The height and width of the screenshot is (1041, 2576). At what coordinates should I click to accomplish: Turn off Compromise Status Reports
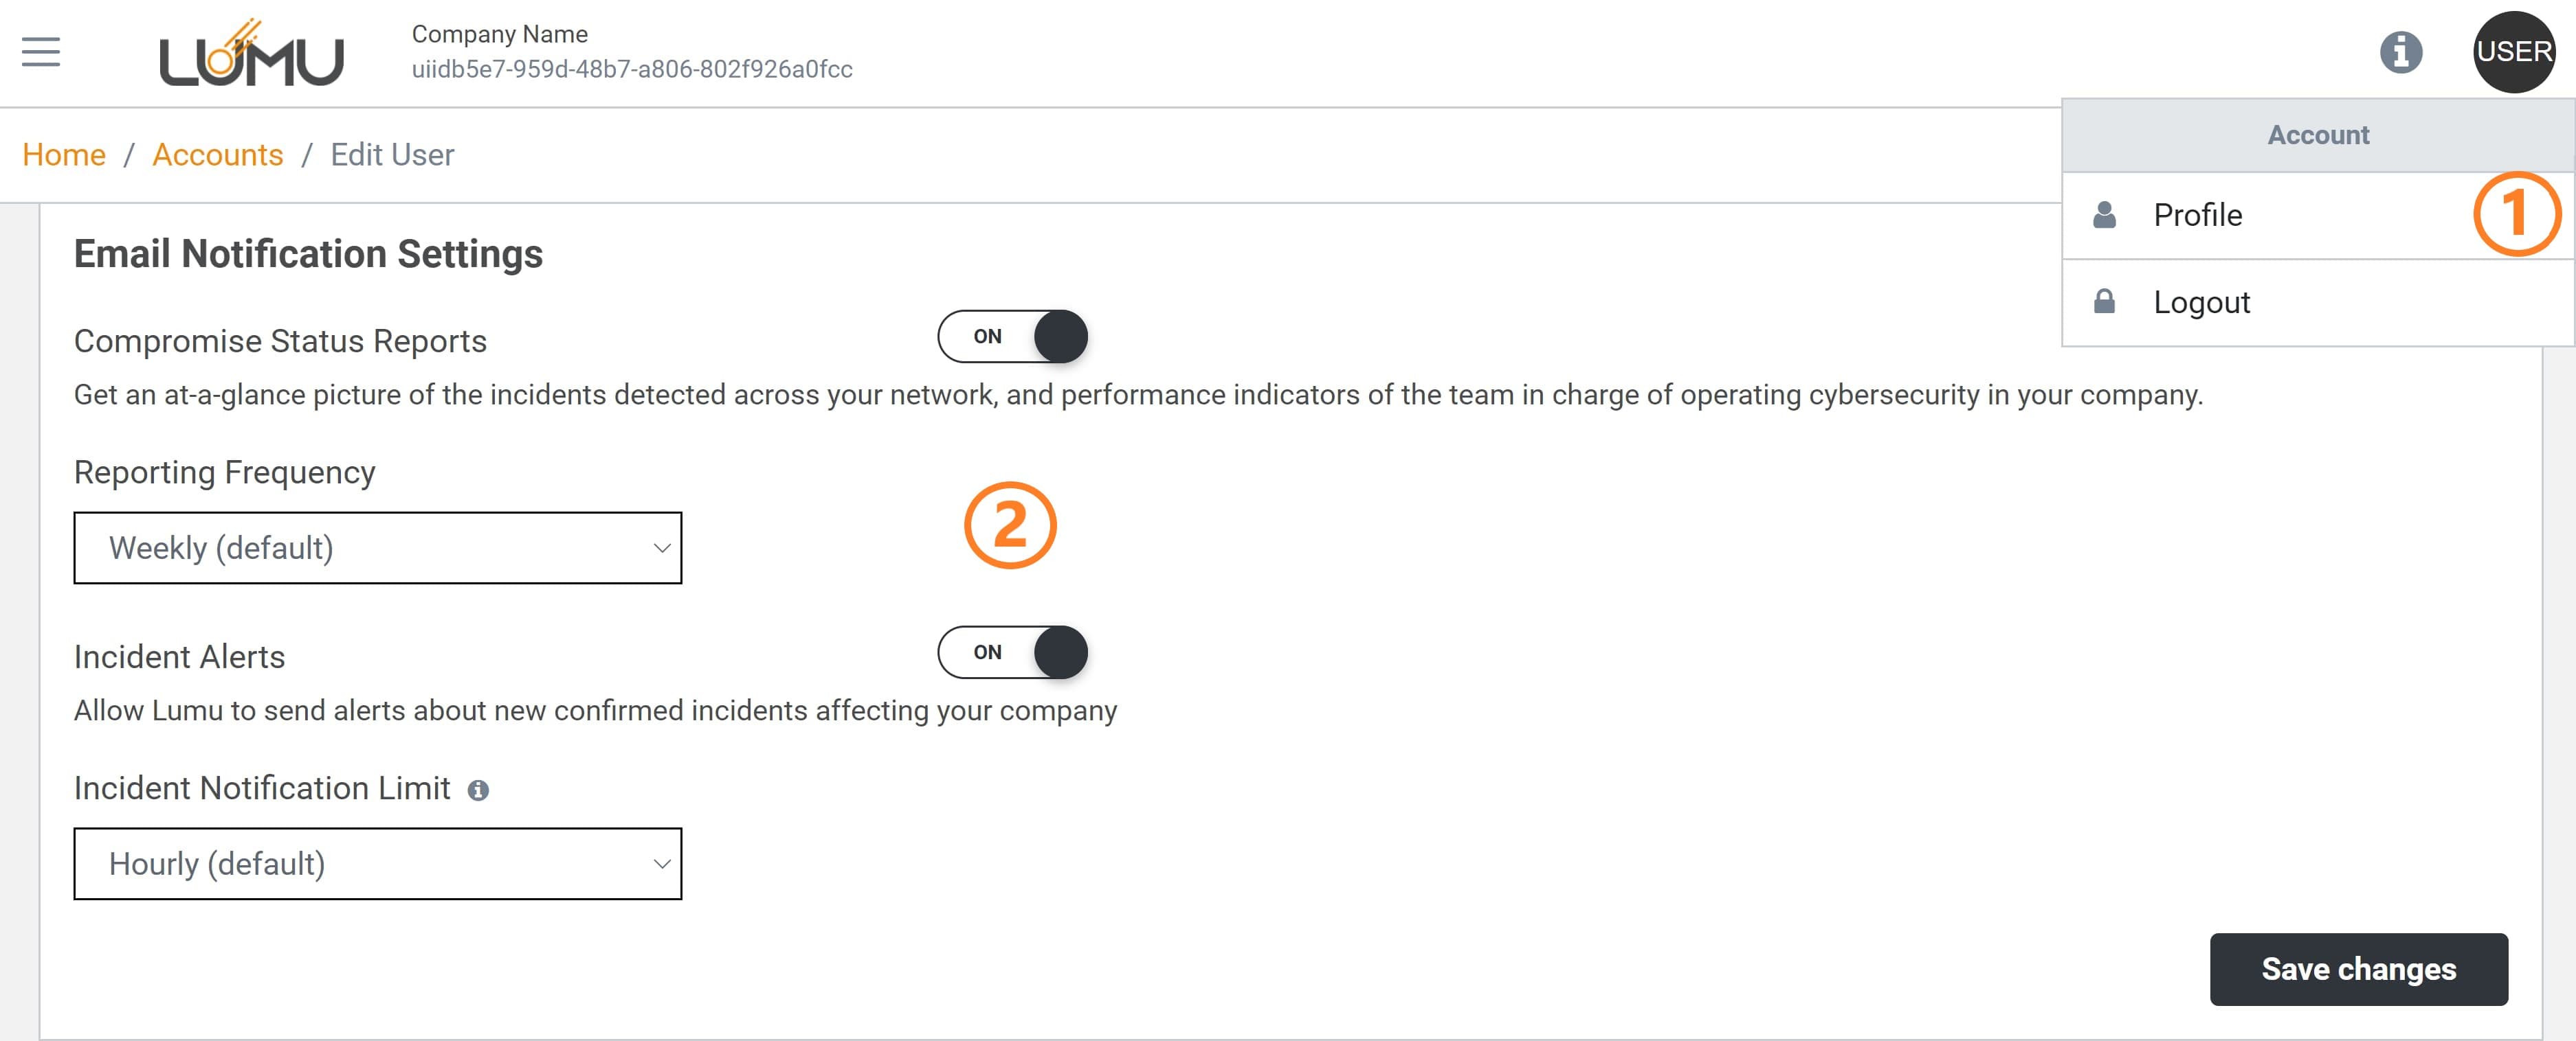(1012, 336)
